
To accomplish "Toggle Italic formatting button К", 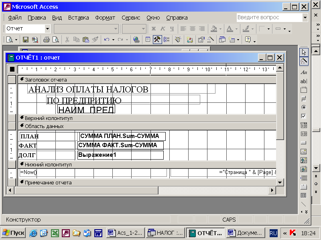I will click(x=163, y=28).
